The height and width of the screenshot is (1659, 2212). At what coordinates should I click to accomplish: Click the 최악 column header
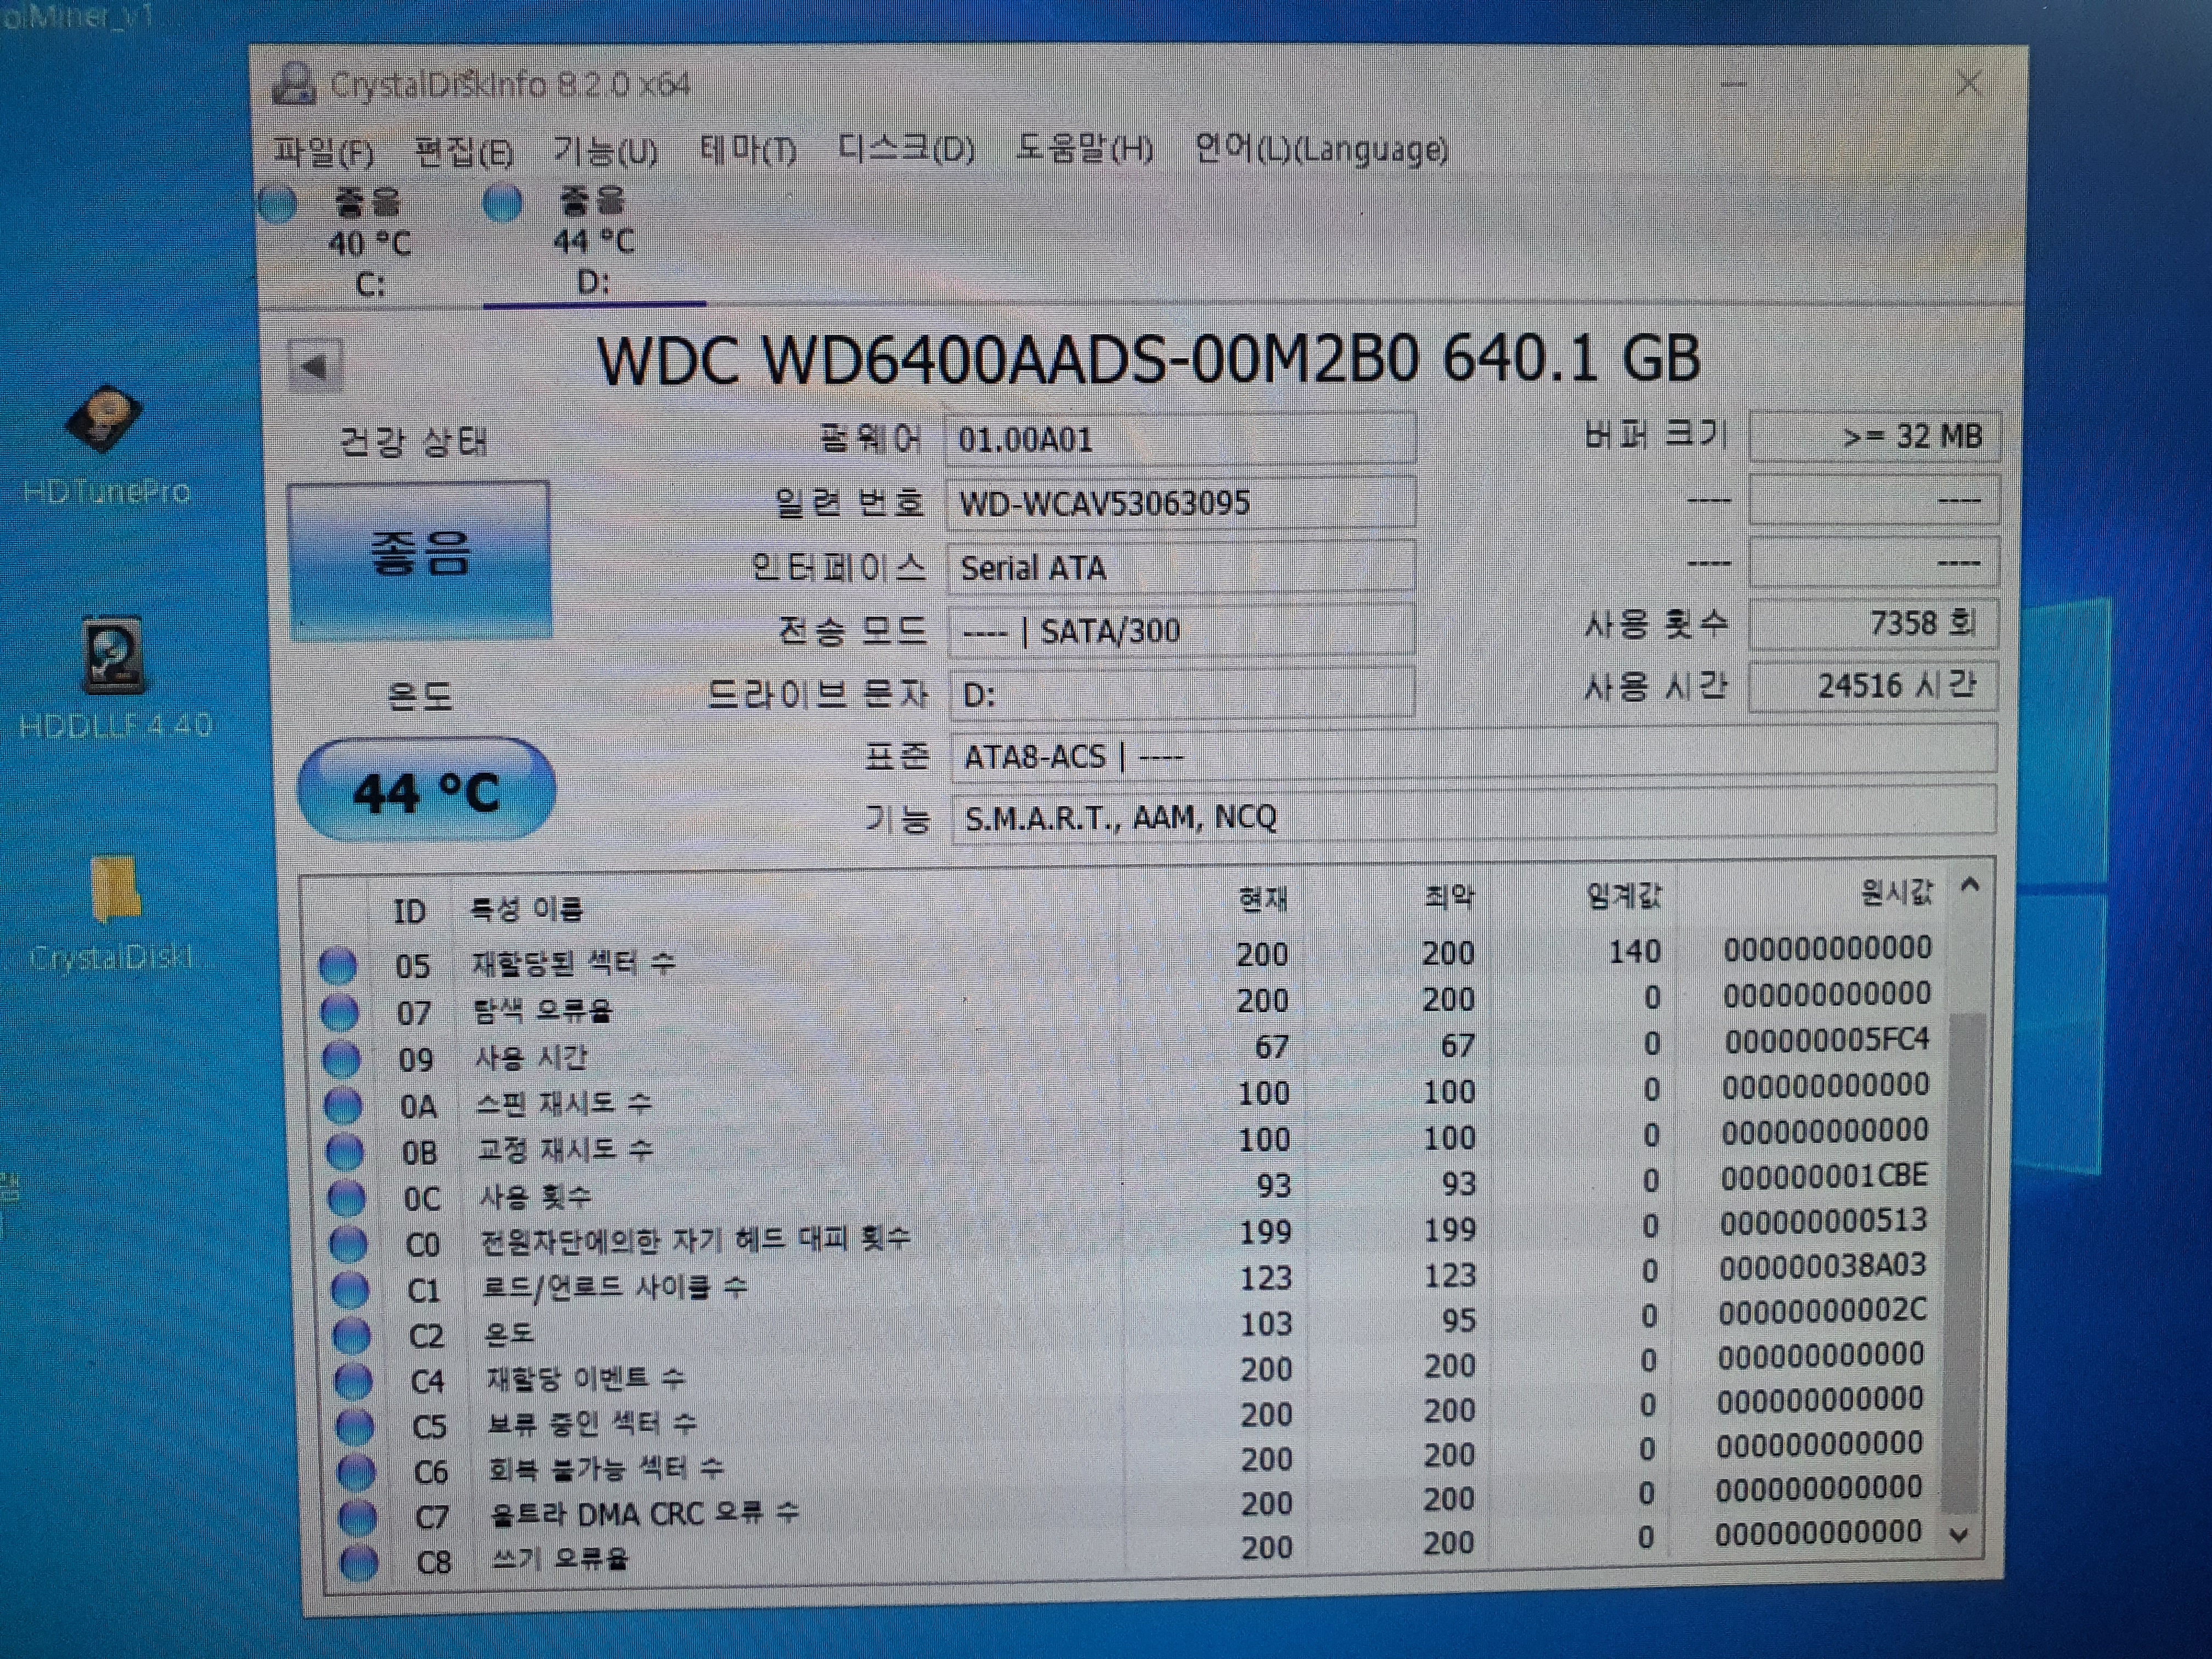pyautogui.click(x=1448, y=897)
